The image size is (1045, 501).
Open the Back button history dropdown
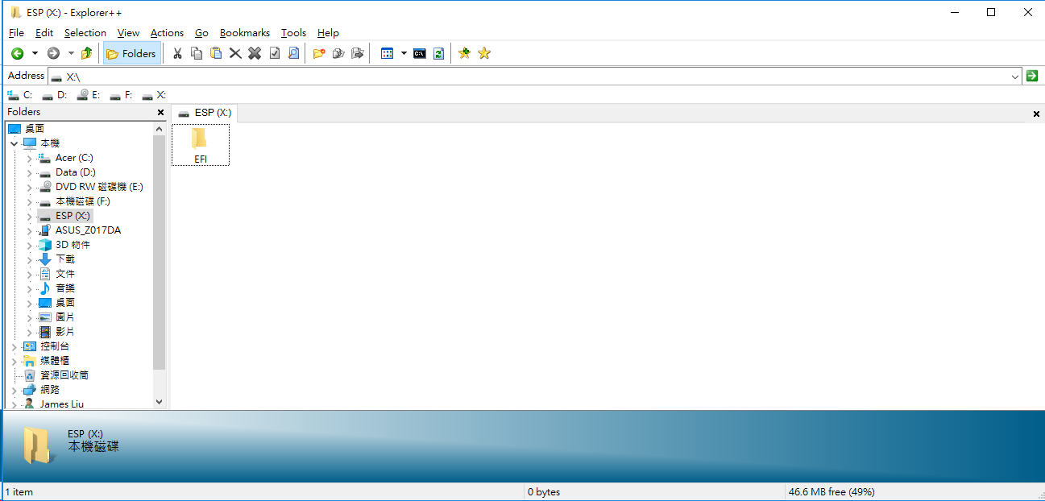pyautogui.click(x=34, y=53)
